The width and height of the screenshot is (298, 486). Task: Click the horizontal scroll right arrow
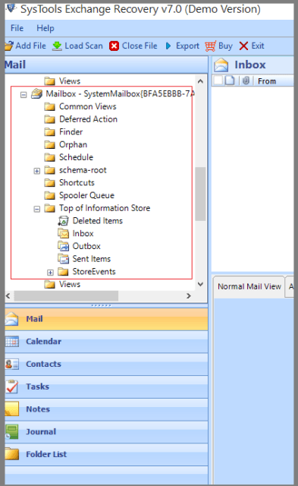pyautogui.click(x=189, y=295)
